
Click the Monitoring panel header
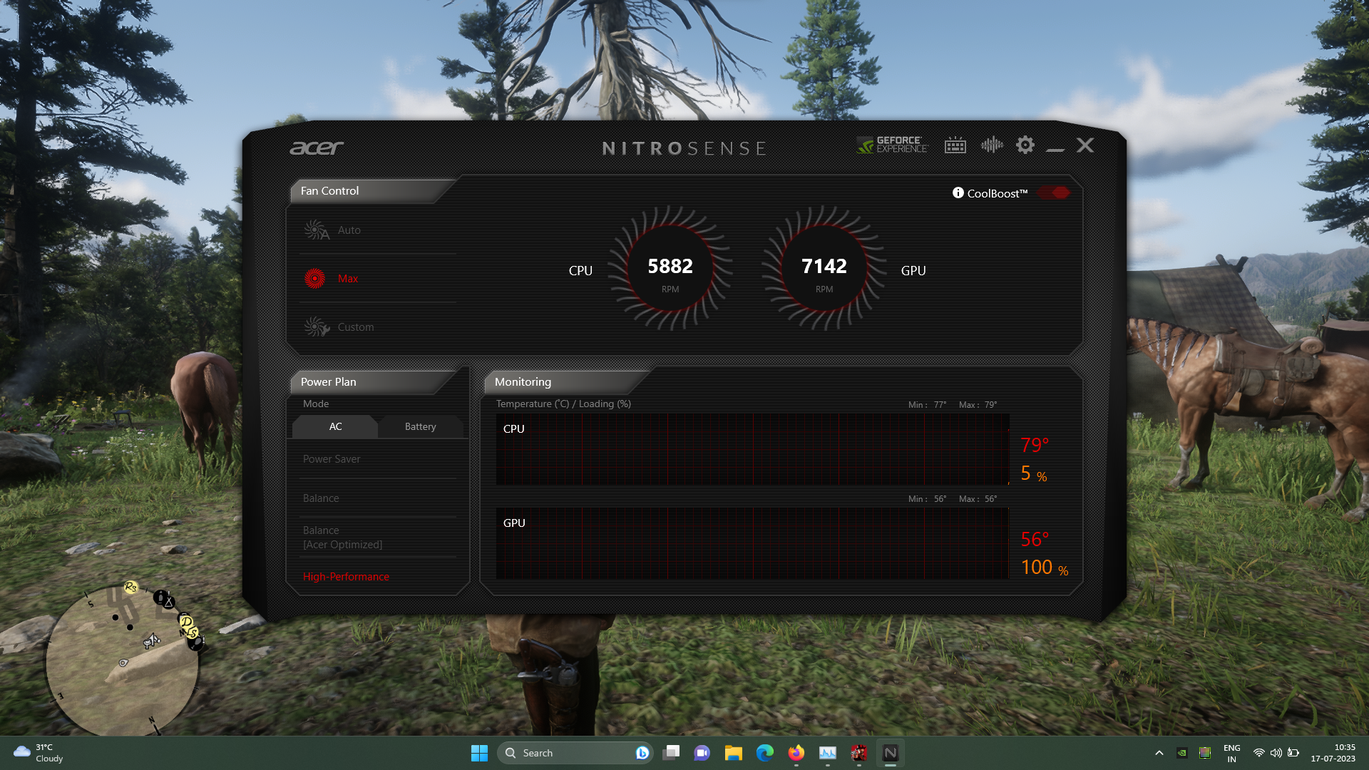click(567, 382)
